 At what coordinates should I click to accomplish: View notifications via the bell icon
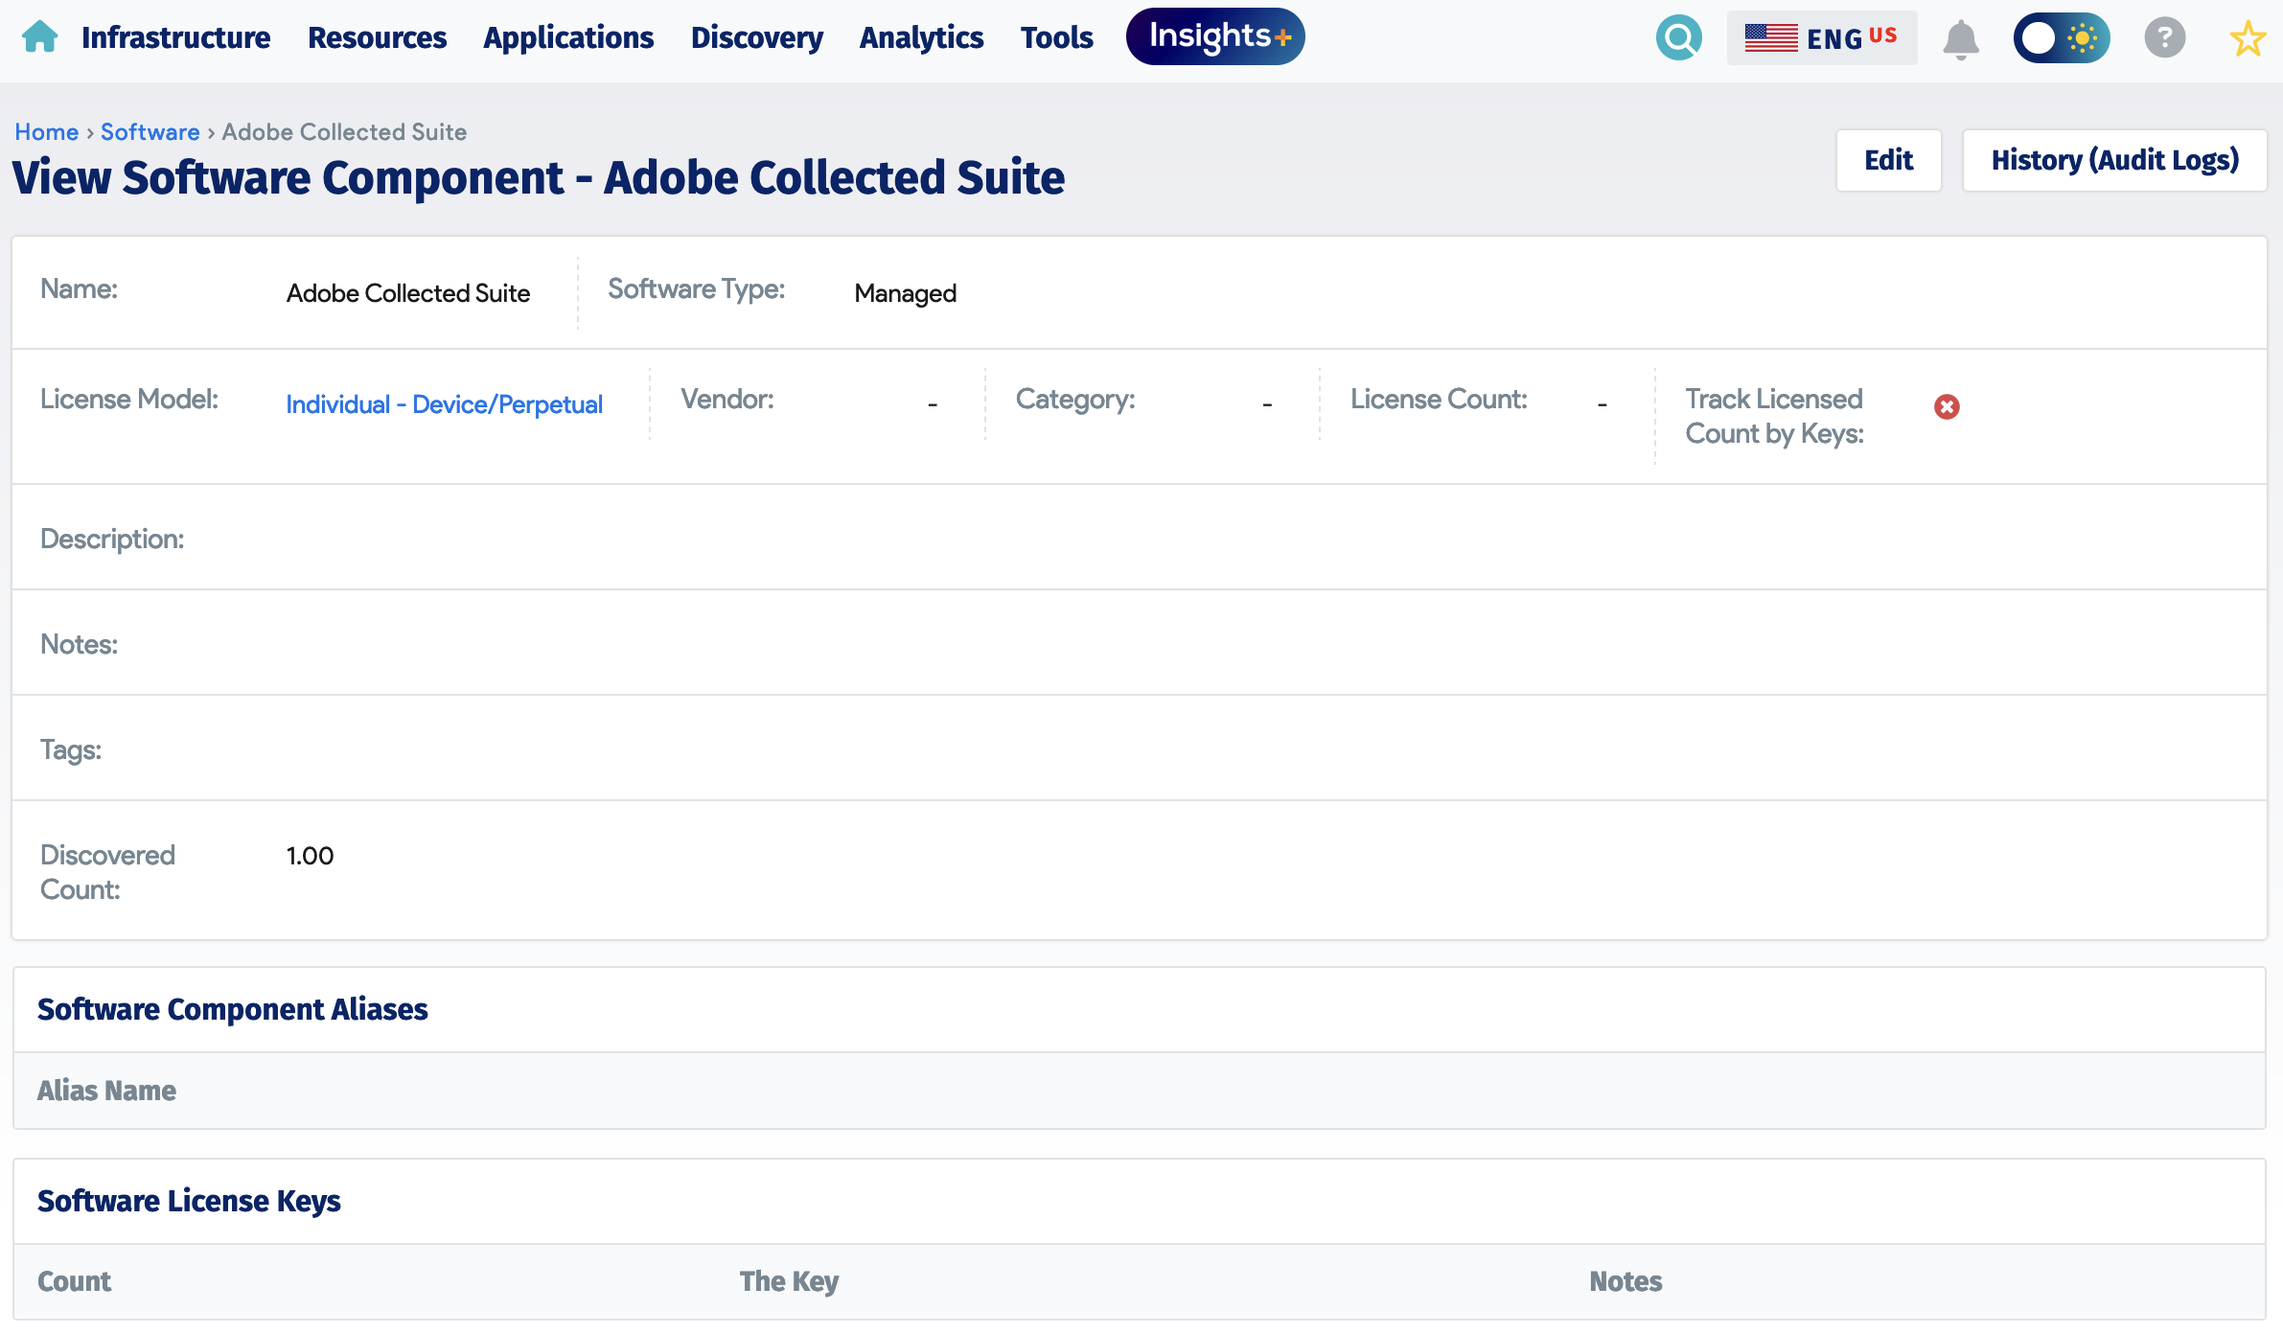(x=1962, y=37)
